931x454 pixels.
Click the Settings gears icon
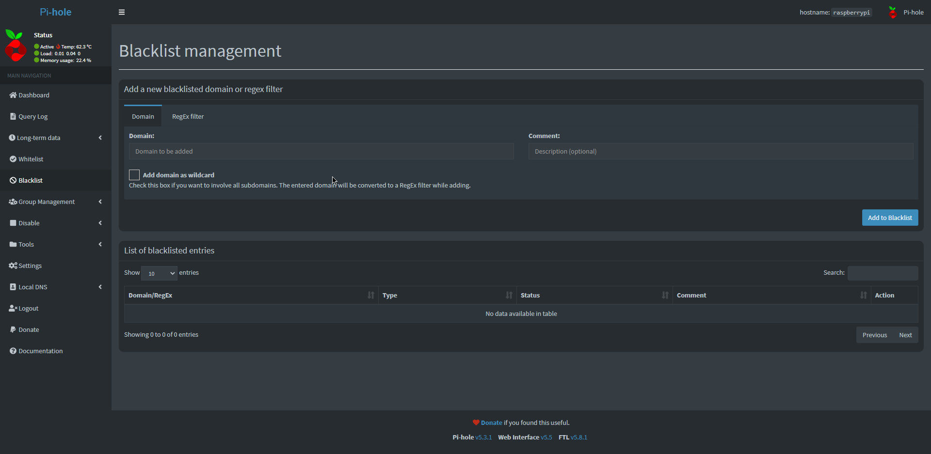tap(13, 266)
